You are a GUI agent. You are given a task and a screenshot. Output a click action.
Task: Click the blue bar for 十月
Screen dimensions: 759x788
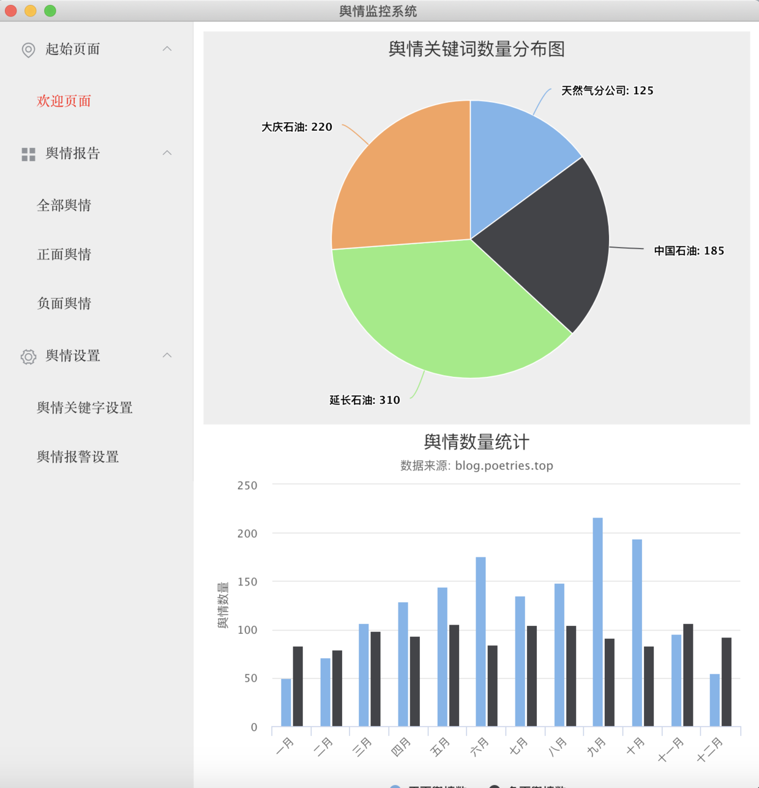coord(637,633)
